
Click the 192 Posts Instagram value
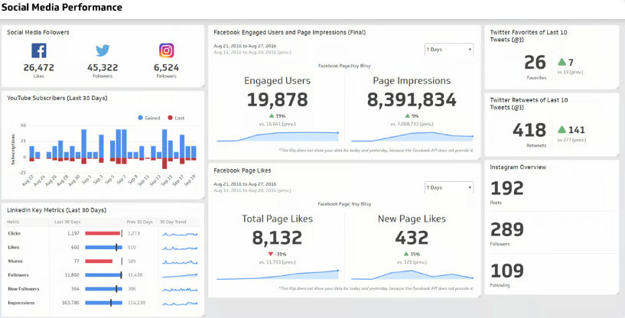(506, 188)
